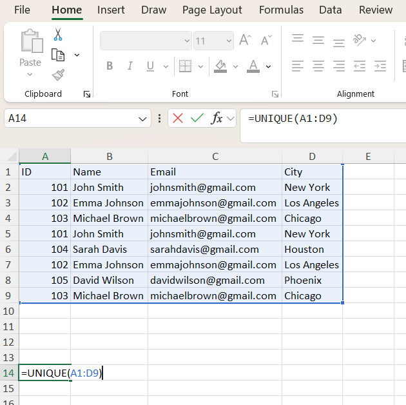
Task: Expand underline style dropdown arrow
Action: (x=166, y=66)
